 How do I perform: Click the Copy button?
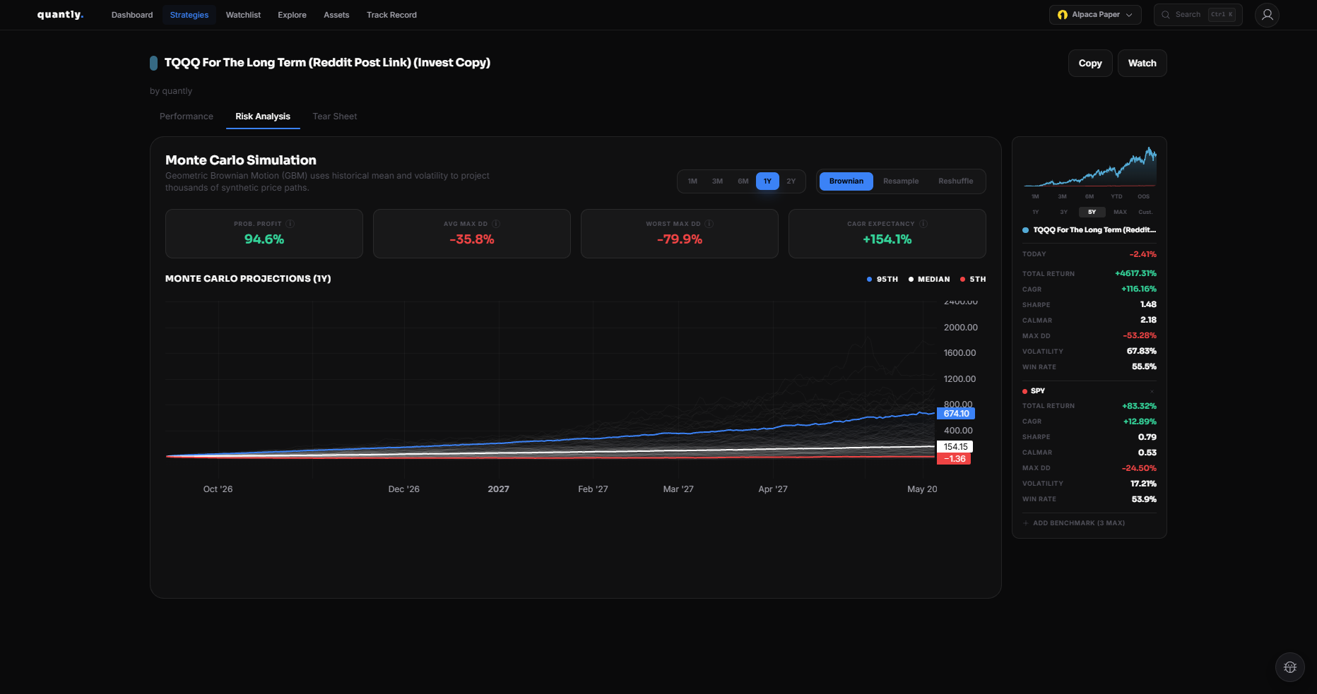1090,64
